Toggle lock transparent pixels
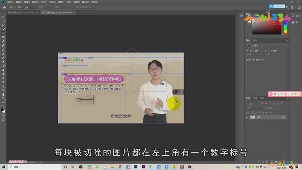 (x=253, y=113)
